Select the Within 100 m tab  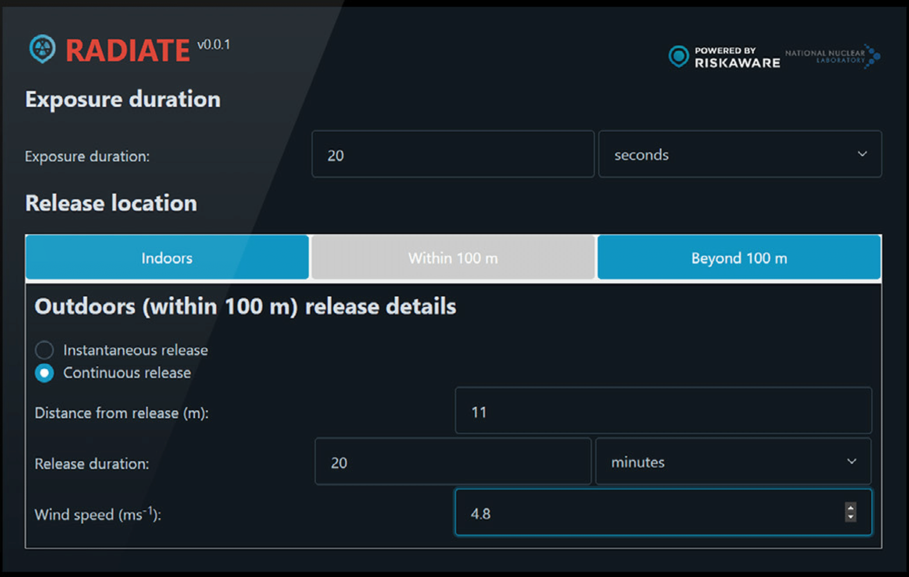(x=453, y=257)
